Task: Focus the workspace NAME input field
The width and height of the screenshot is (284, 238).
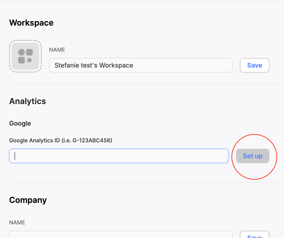Action: point(141,65)
